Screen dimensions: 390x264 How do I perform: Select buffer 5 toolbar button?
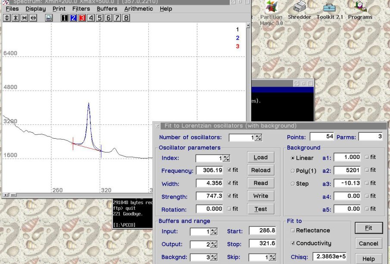coord(100,18)
